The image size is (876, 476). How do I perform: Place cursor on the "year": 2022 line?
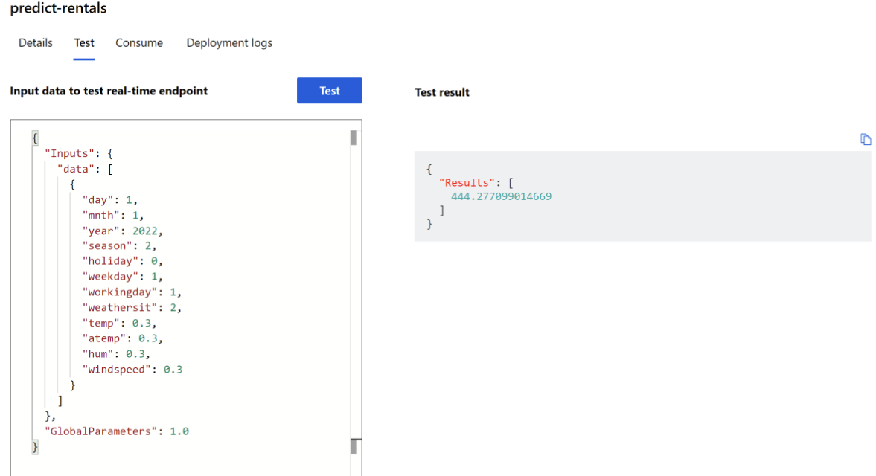(x=122, y=231)
